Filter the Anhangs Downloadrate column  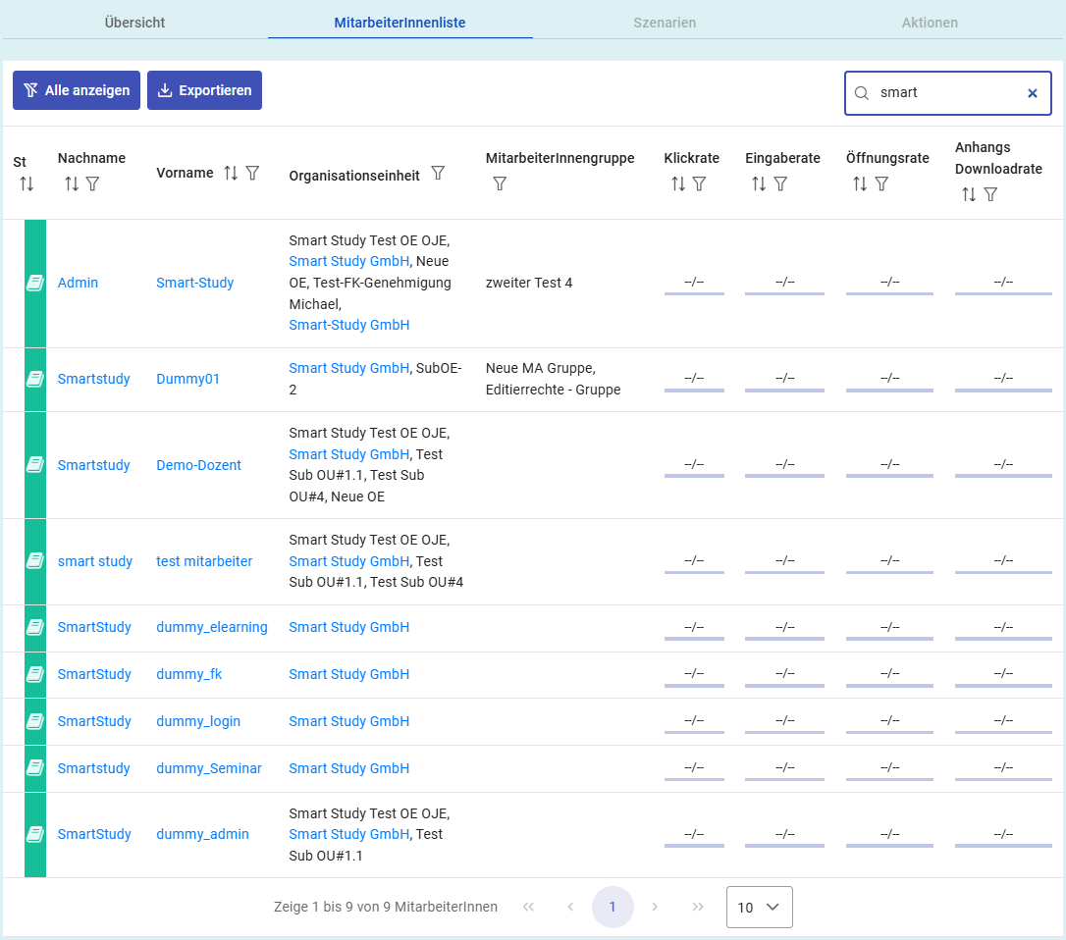pyautogui.click(x=990, y=194)
